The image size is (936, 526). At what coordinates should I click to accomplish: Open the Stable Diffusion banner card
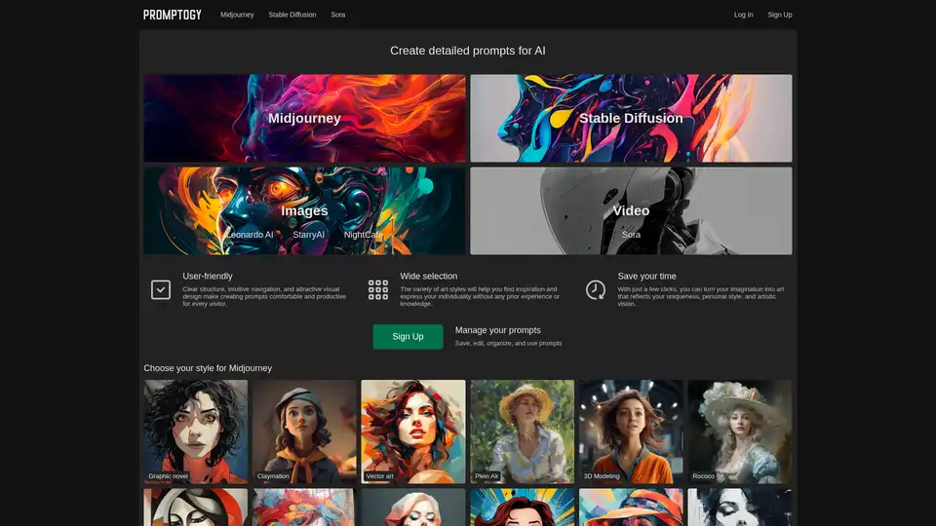point(631,118)
